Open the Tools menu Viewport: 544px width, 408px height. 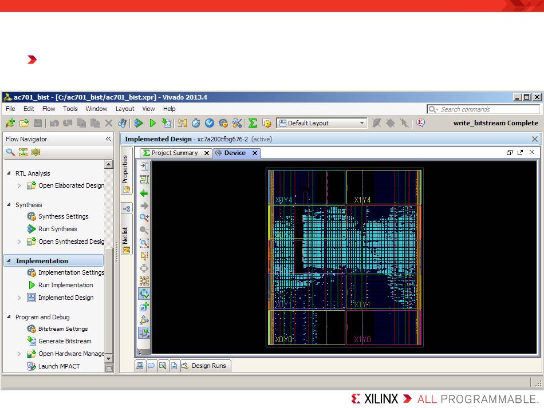click(x=70, y=109)
